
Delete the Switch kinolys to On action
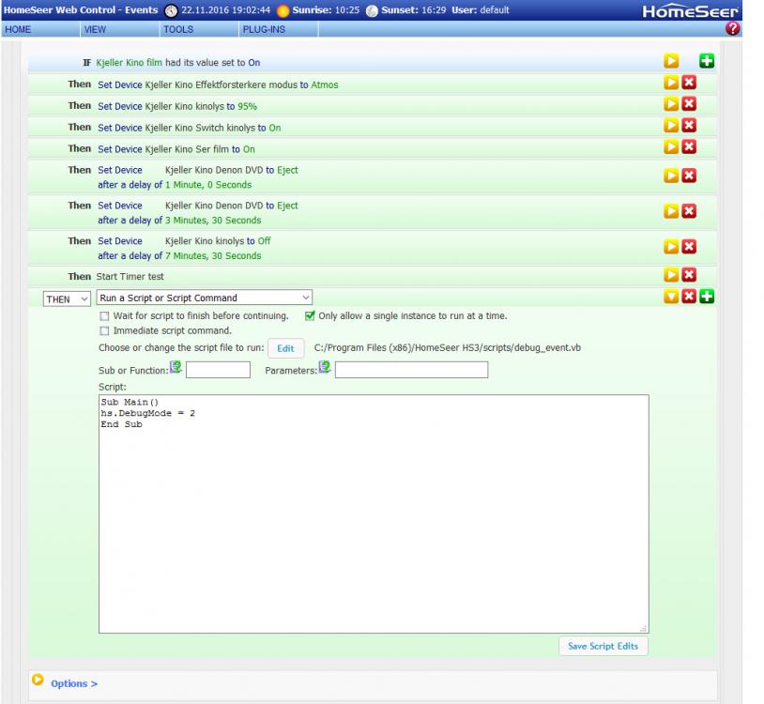point(689,125)
